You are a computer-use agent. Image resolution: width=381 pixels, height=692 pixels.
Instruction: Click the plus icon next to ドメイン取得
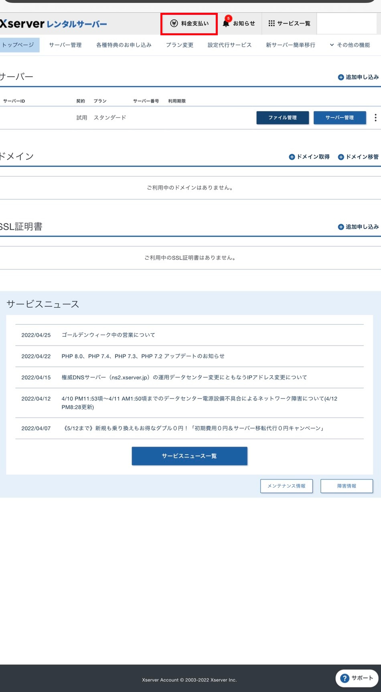(x=292, y=157)
